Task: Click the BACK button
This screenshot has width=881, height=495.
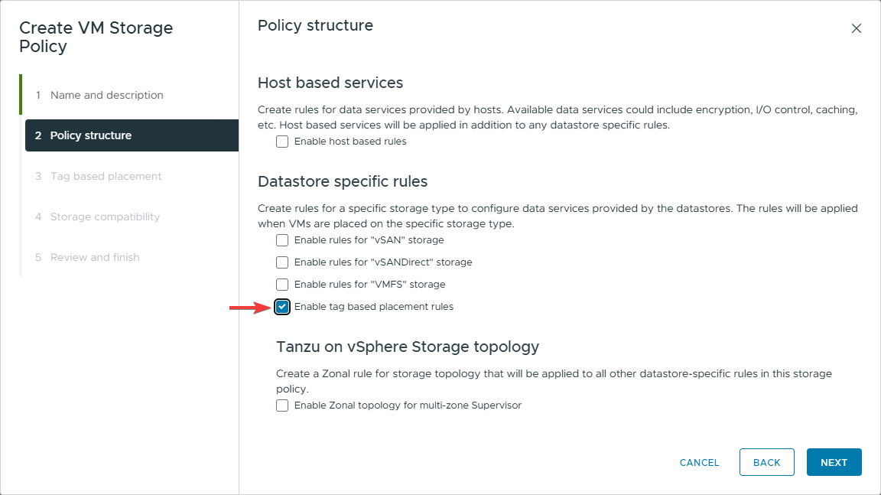Action: (x=766, y=462)
